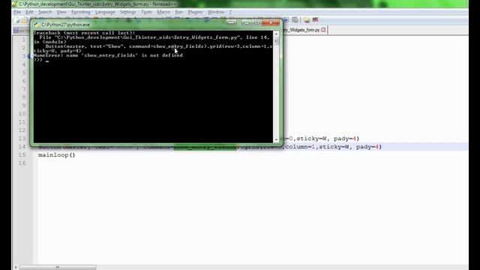Open the Window menu
The width and height of the screenshot is (480, 270).
(216, 12)
